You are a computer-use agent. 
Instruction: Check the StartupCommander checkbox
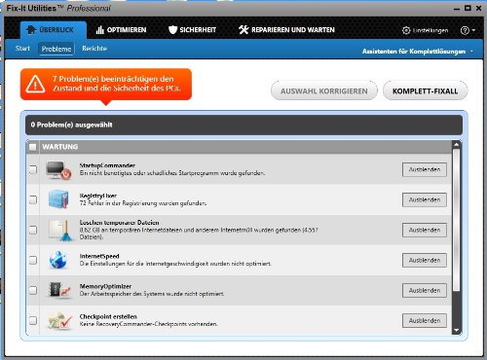point(33,169)
